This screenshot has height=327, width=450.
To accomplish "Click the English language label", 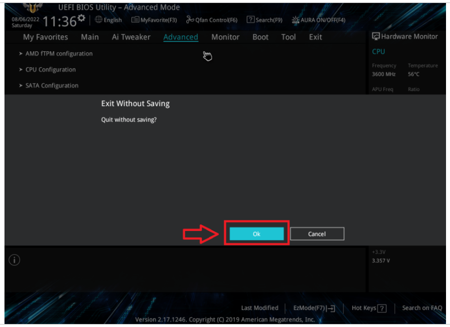I will [x=113, y=20].
